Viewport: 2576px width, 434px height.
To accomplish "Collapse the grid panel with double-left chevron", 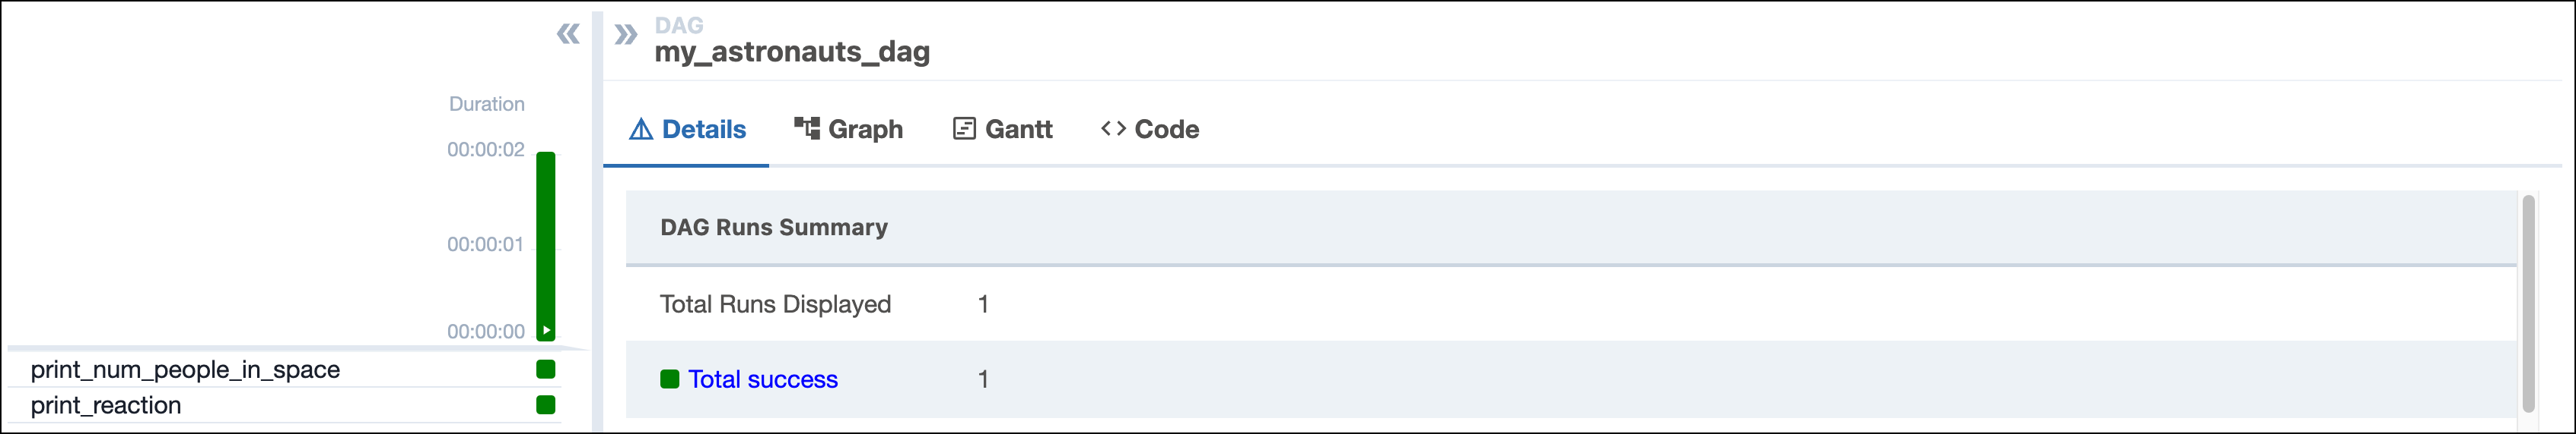I will point(568,35).
